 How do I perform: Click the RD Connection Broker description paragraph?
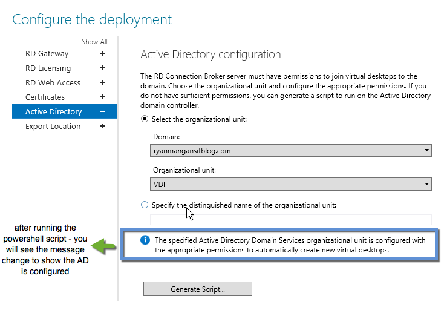pos(286,90)
